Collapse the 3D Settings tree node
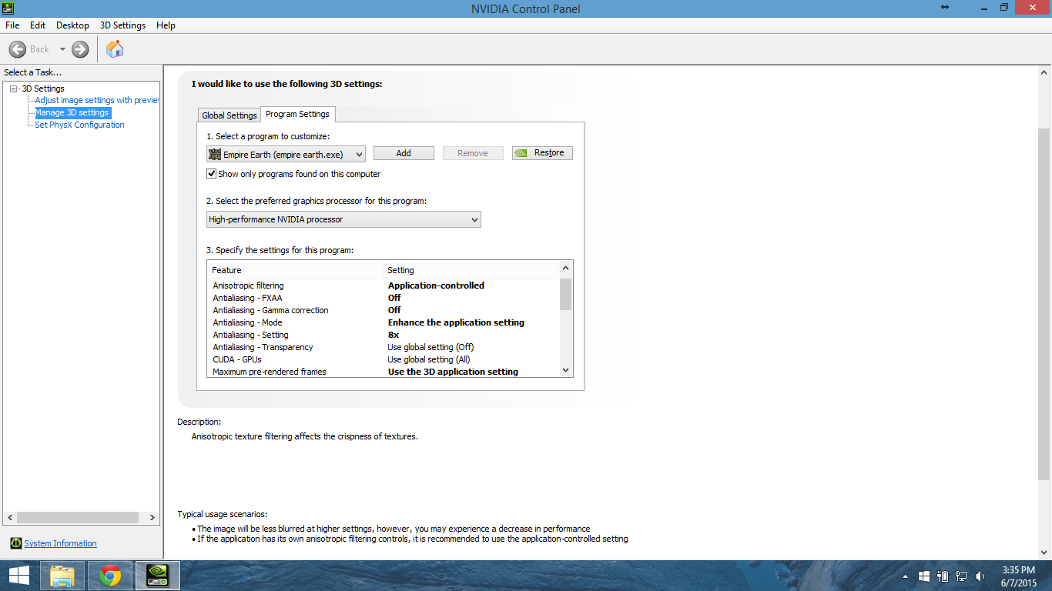The height and width of the screenshot is (591, 1052). (14, 88)
